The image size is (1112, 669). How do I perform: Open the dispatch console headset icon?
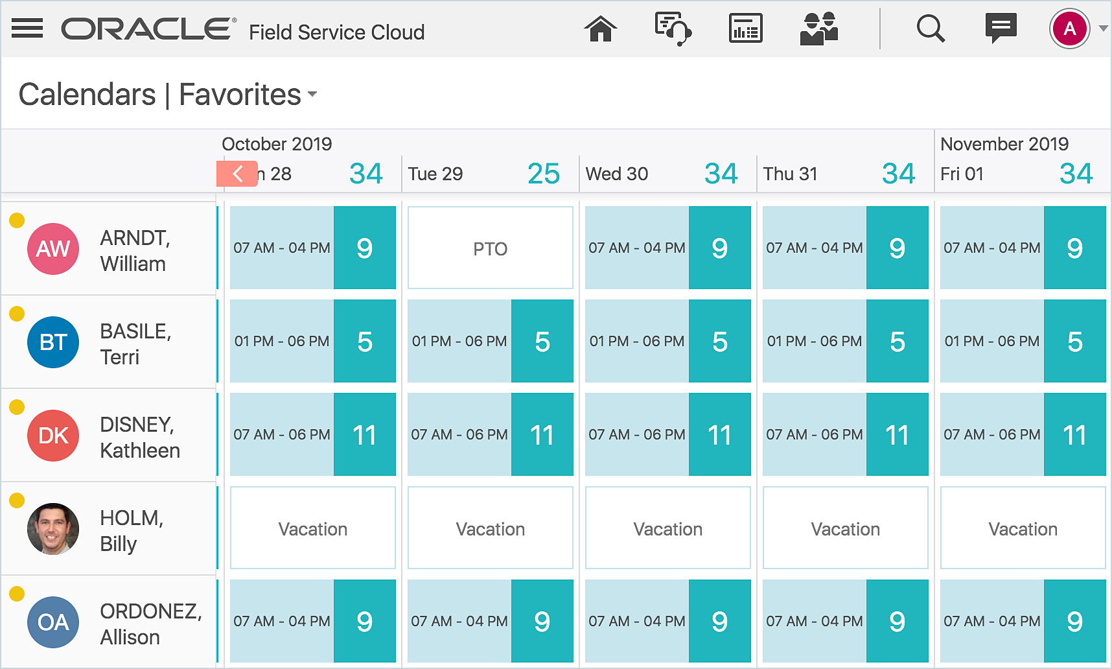pos(673,29)
